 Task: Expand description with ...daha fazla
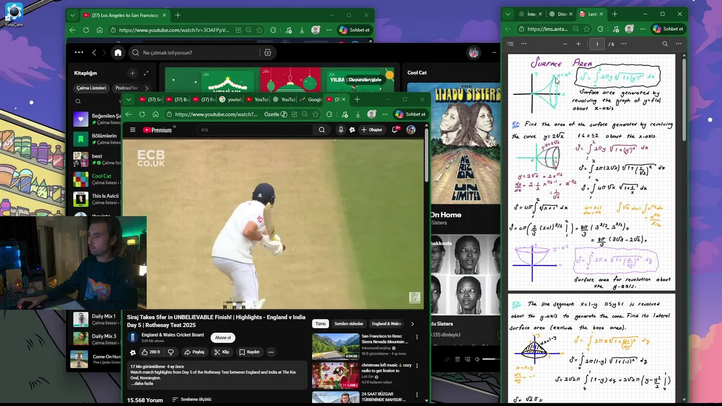[141, 383]
